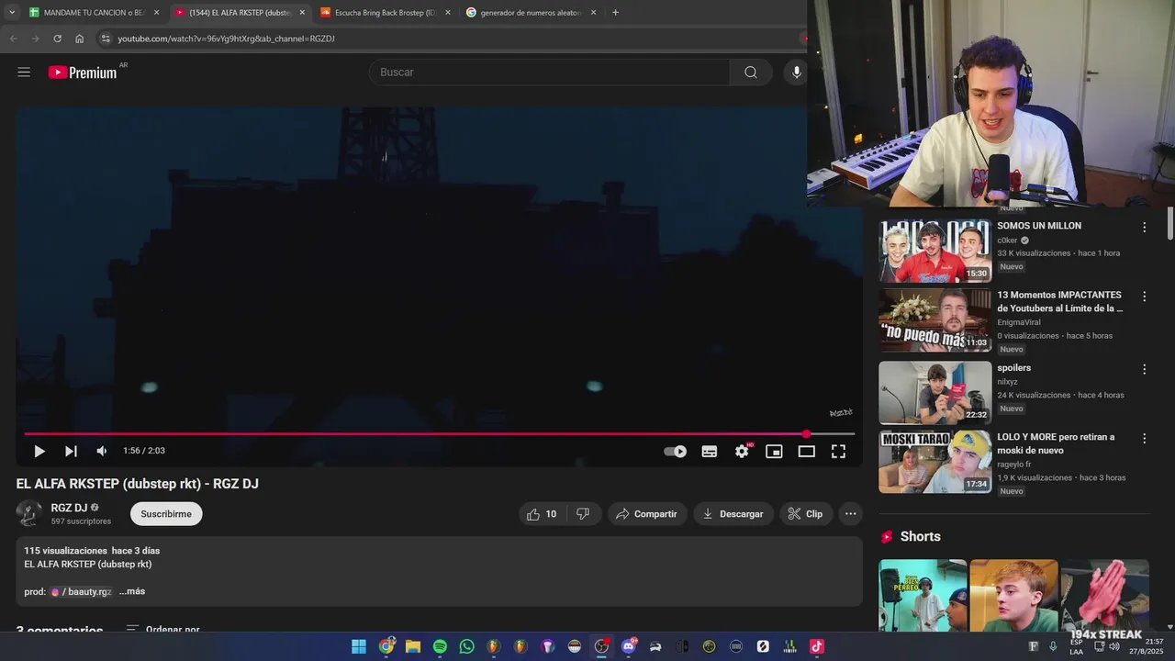Like the video with thumbs up

[x=542, y=514]
